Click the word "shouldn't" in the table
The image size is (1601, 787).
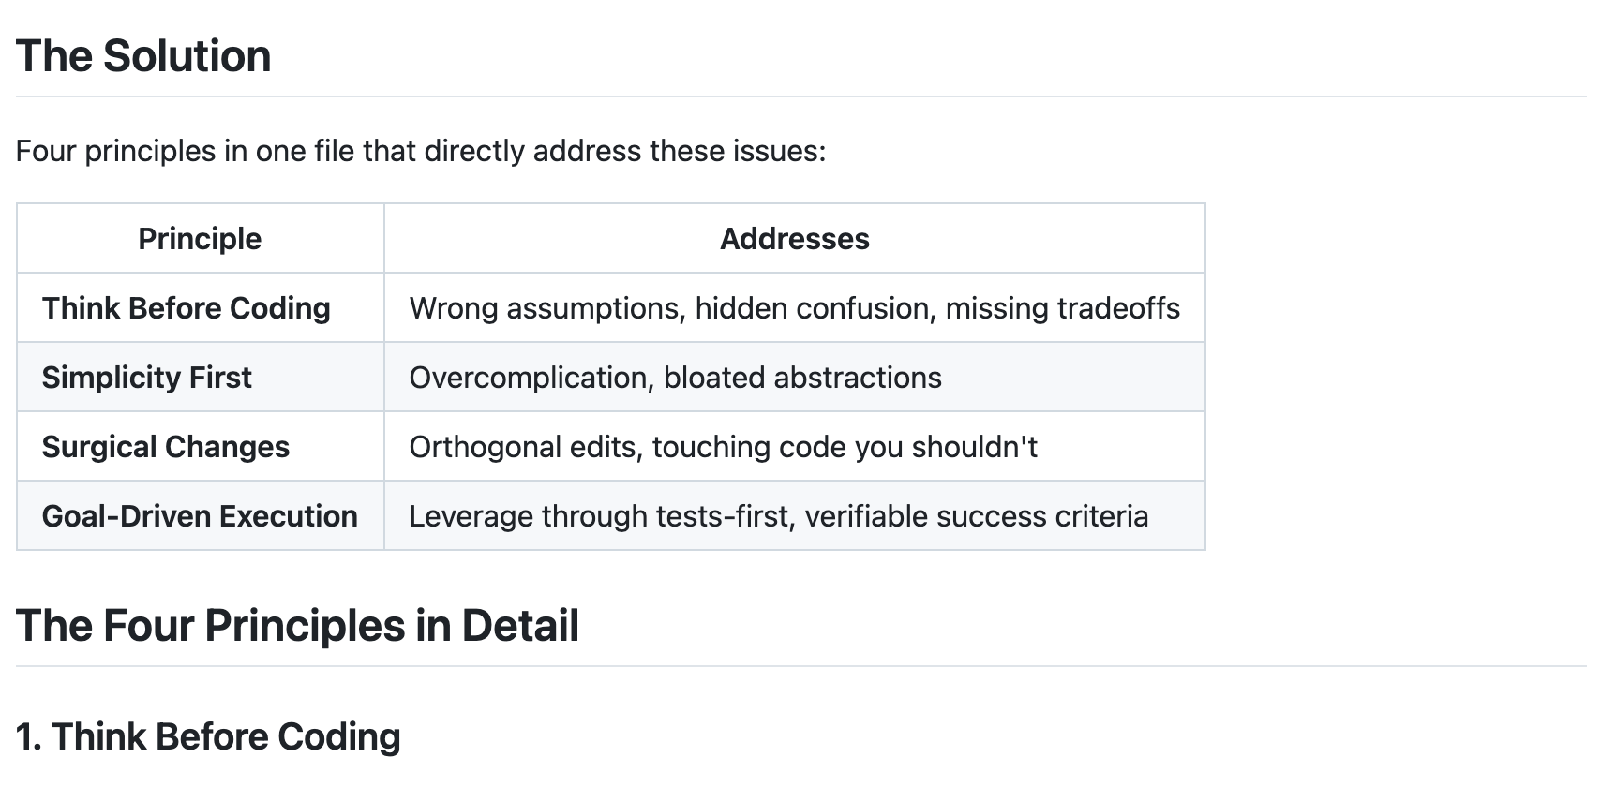point(974,447)
